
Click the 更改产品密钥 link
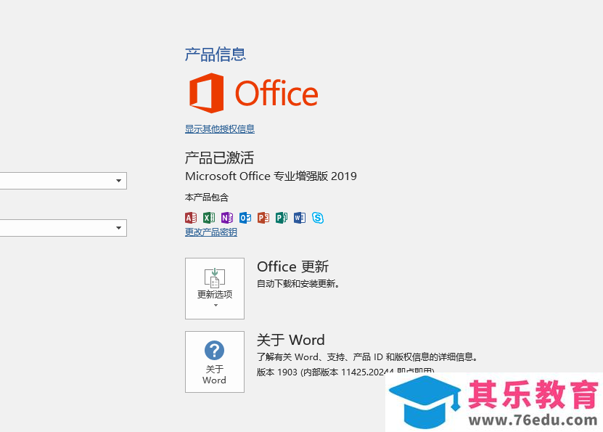[210, 232]
